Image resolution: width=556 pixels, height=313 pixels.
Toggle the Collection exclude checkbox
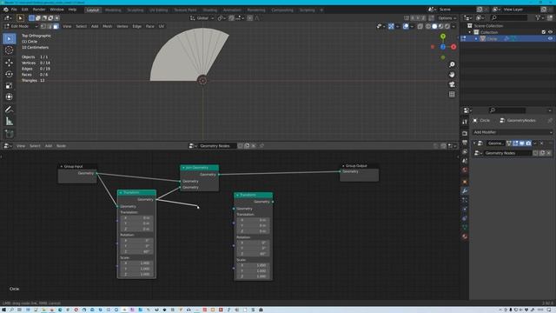544,32
